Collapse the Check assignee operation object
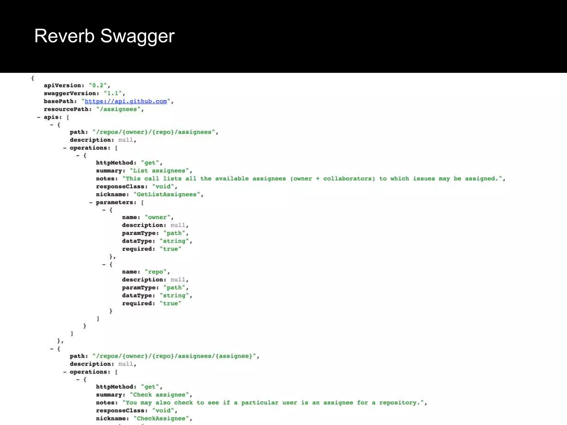 [78, 380]
